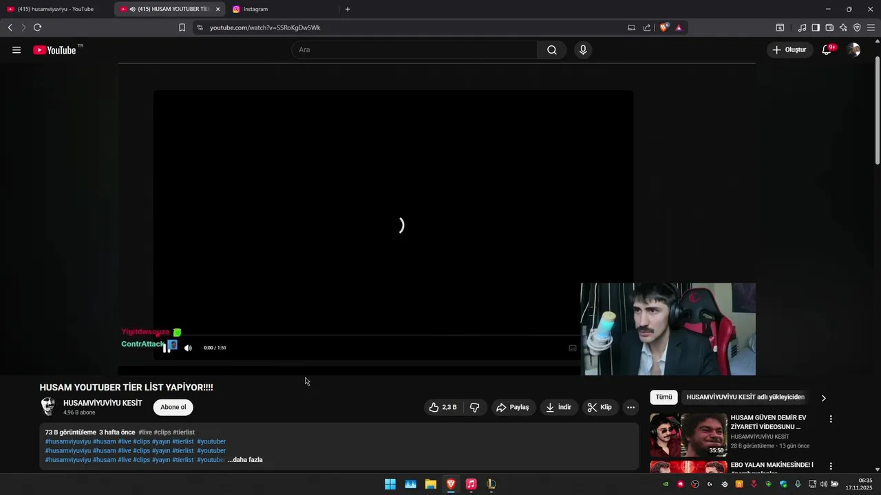Close the HUSAM YOUTUBER TIER tab

(x=217, y=9)
